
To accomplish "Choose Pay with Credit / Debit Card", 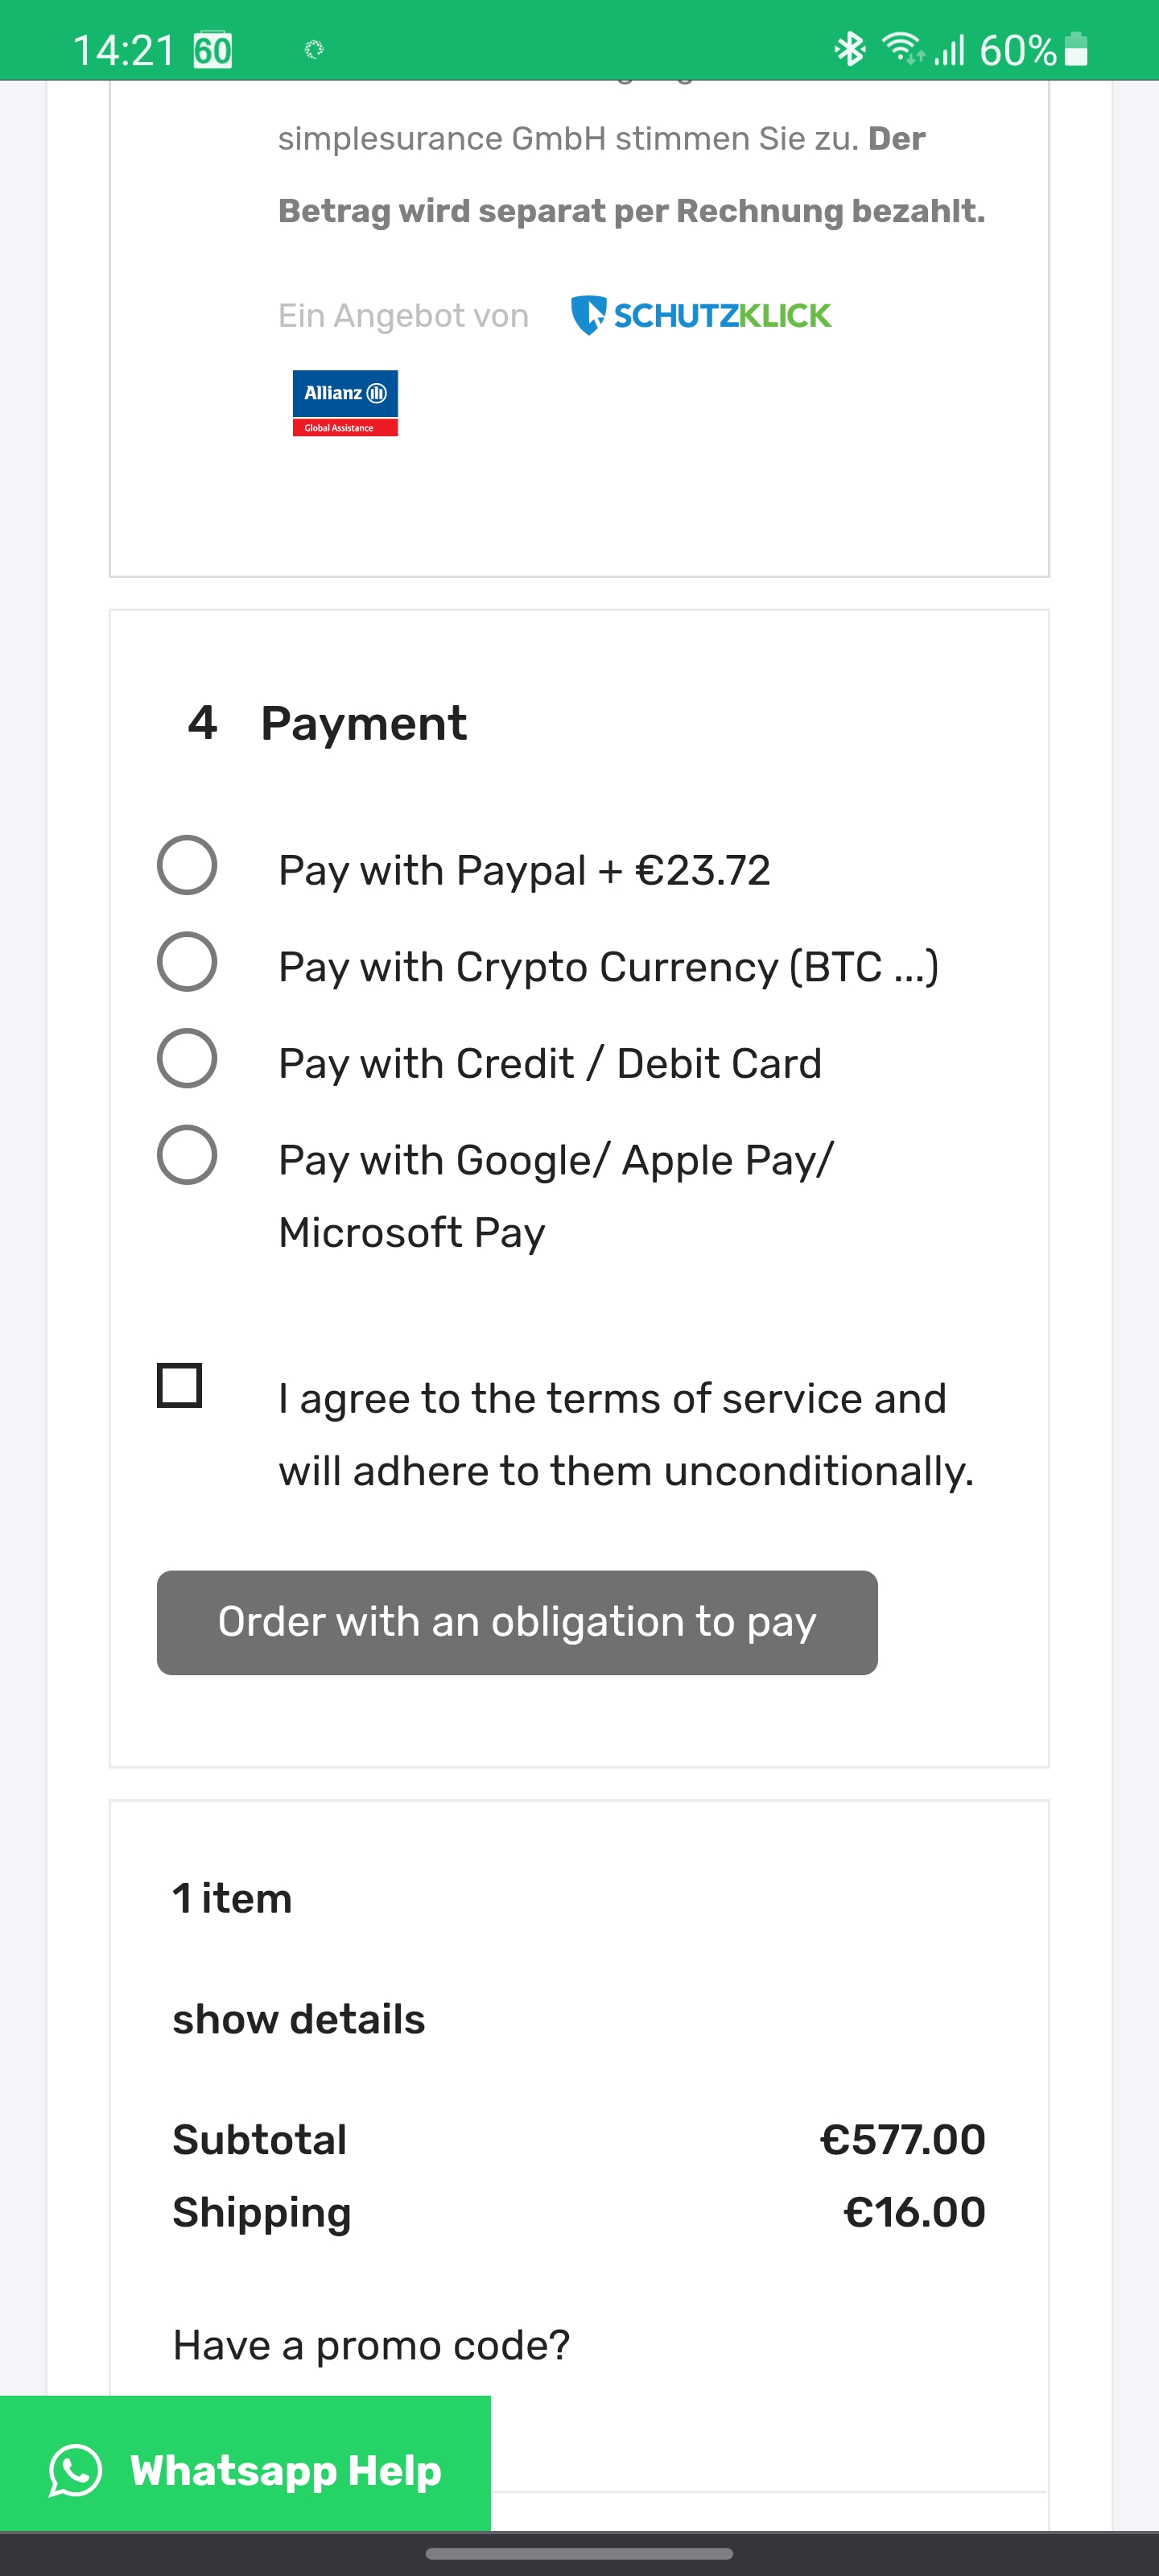I will pos(187,1058).
